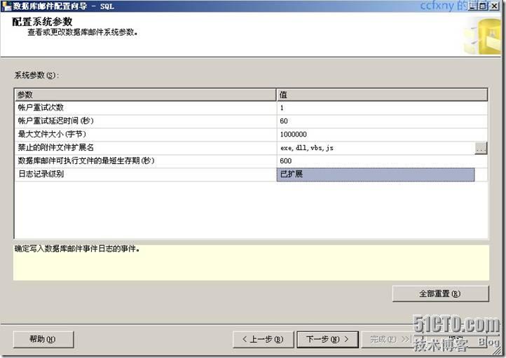Maximize the wizard window
The image size is (506, 358).
[x=483, y=6]
